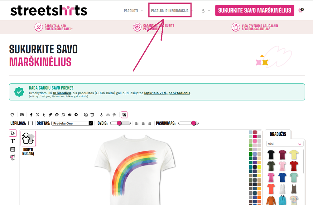Share the design on Facebook
Viewport: 313px width, 205px height.
tap(31, 115)
